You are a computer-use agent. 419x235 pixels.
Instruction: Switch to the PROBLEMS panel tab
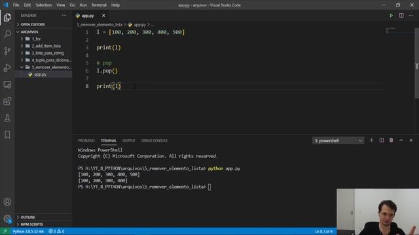[86, 140]
